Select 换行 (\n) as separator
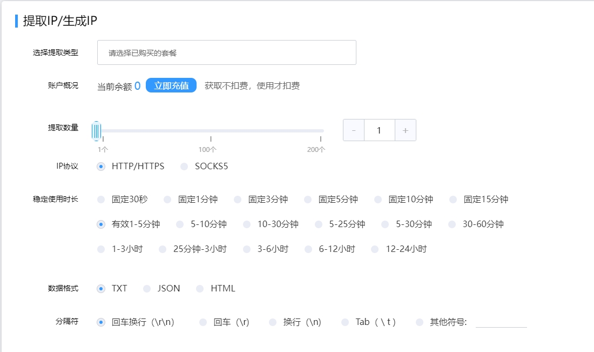 point(273,322)
